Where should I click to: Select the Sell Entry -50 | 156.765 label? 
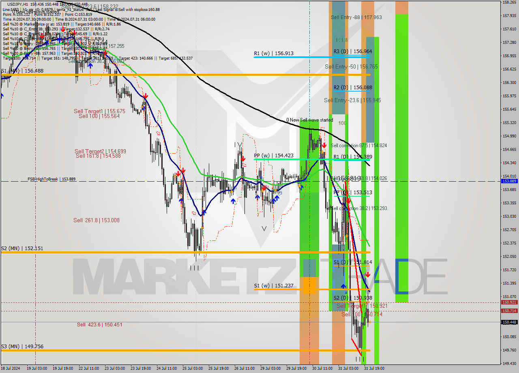[x=351, y=66]
